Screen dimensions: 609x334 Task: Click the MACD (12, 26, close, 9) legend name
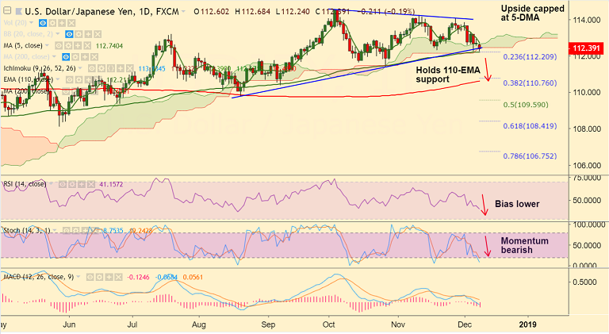click(38, 277)
